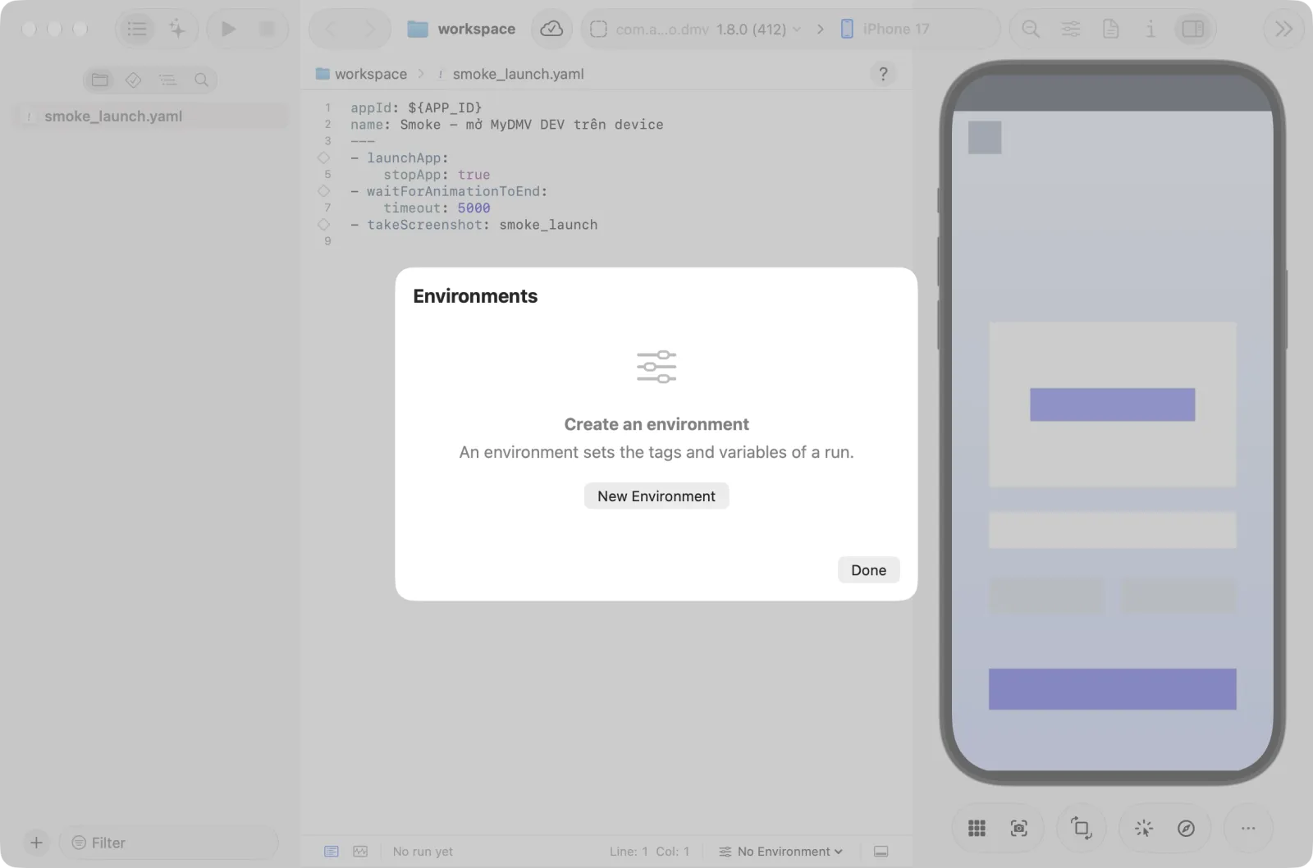
Task: Add a new file with plus button
Action: click(x=36, y=843)
